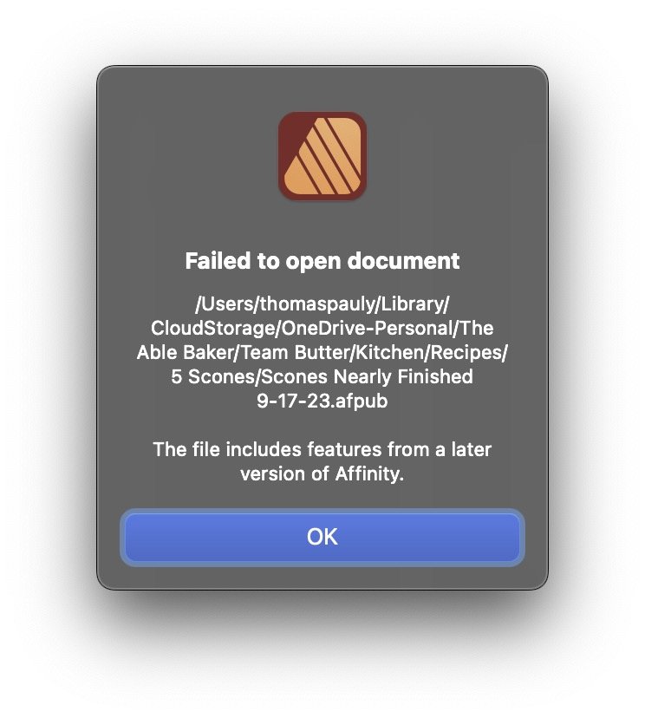The width and height of the screenshot is (645, 718).
Task: Click the Affinity Publisher app icon
Action: [322, 156]
